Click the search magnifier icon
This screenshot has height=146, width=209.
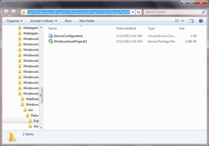203,12
